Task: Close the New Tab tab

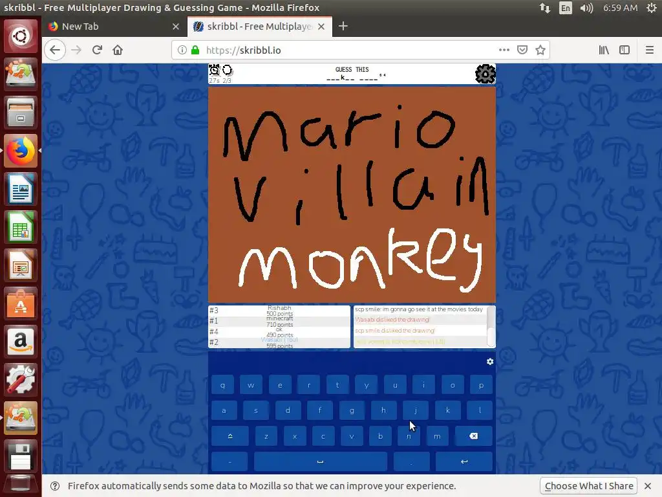Action: pos(176,26)
